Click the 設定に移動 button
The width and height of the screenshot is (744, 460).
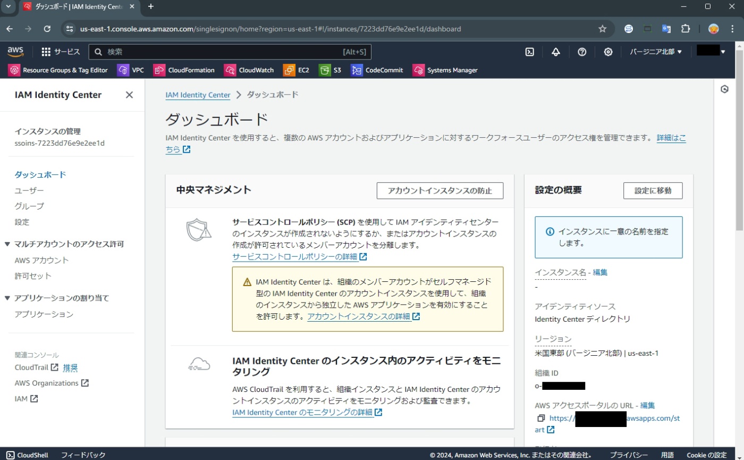click(653, 190)
